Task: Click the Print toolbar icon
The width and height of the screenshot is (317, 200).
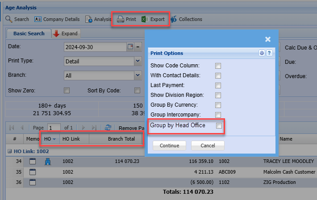Action: pos(121,19)
